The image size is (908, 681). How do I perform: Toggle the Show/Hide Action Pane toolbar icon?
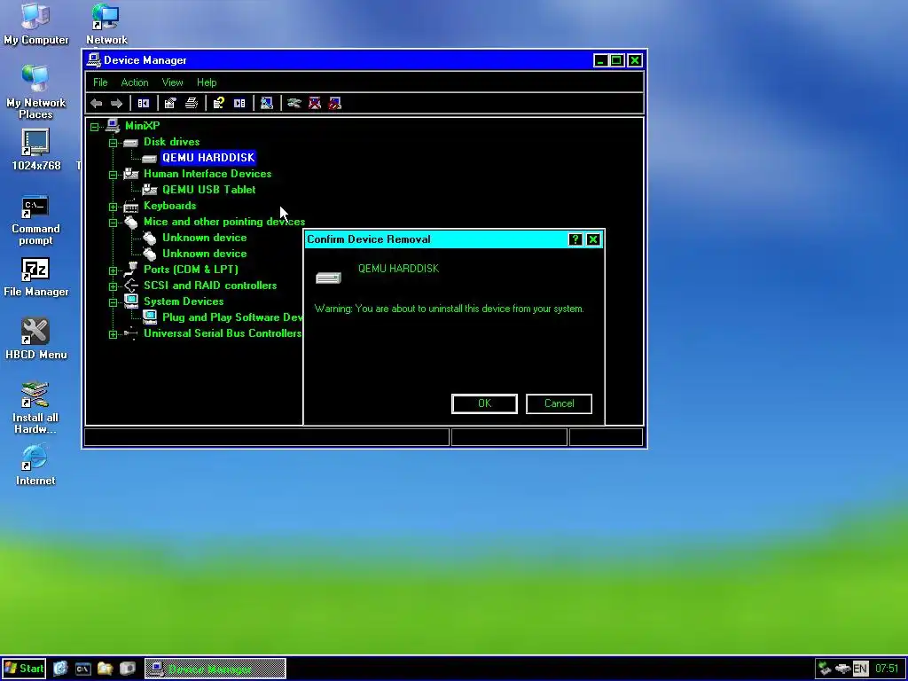click(239, 103)
